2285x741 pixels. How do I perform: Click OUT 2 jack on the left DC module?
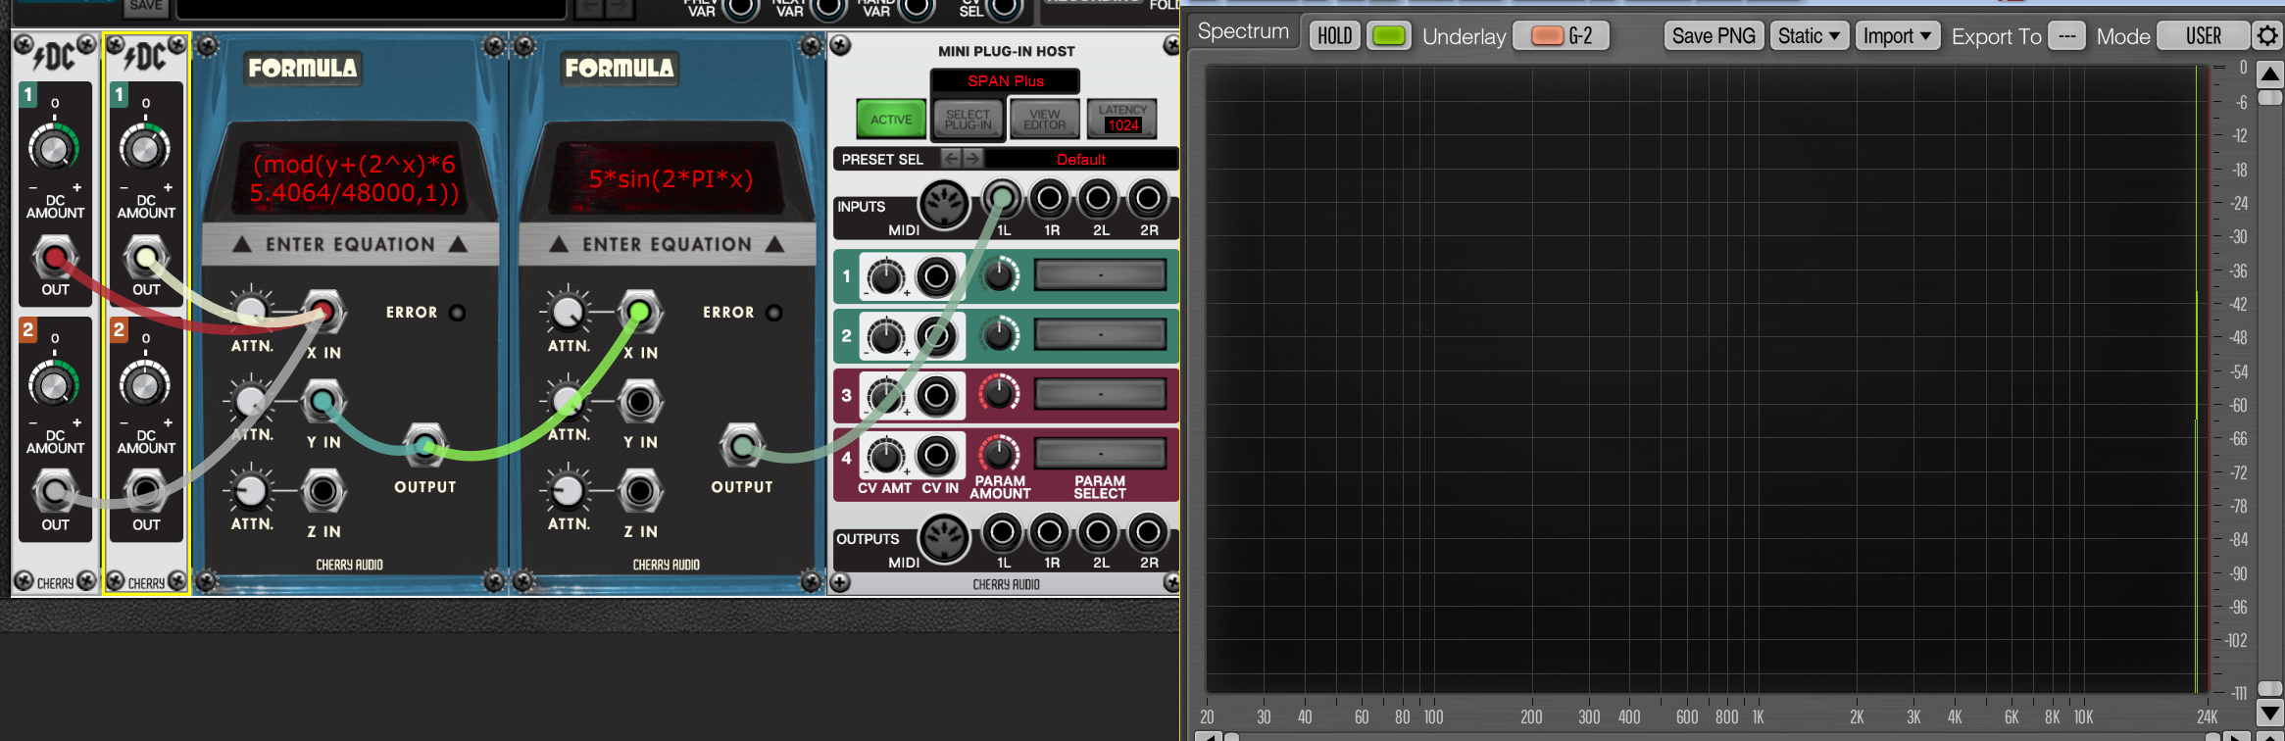pos(55,493)
